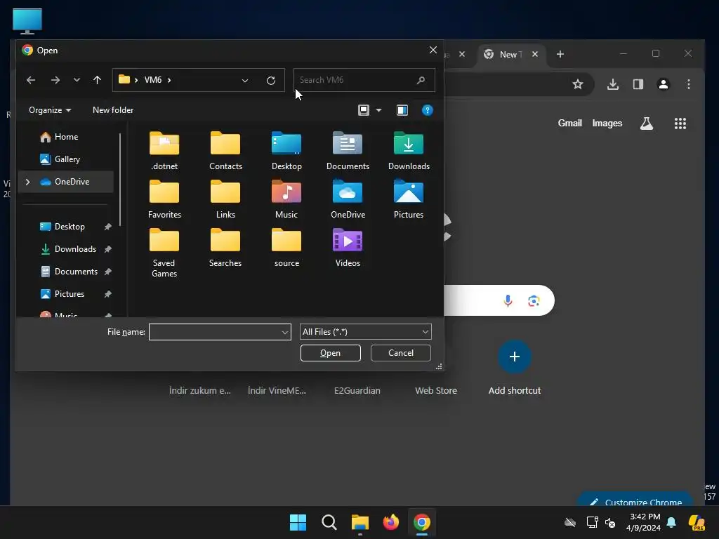
Task: Refresh the VM6 folder view
Action: (x=271, y=80)
